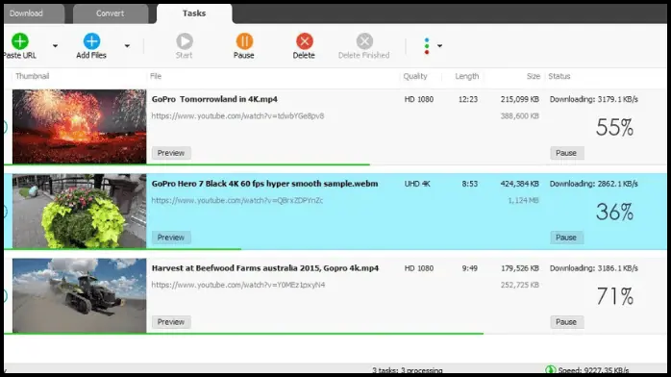Click the Beefwood Farms YouTube URL

(x=238, y=285)
